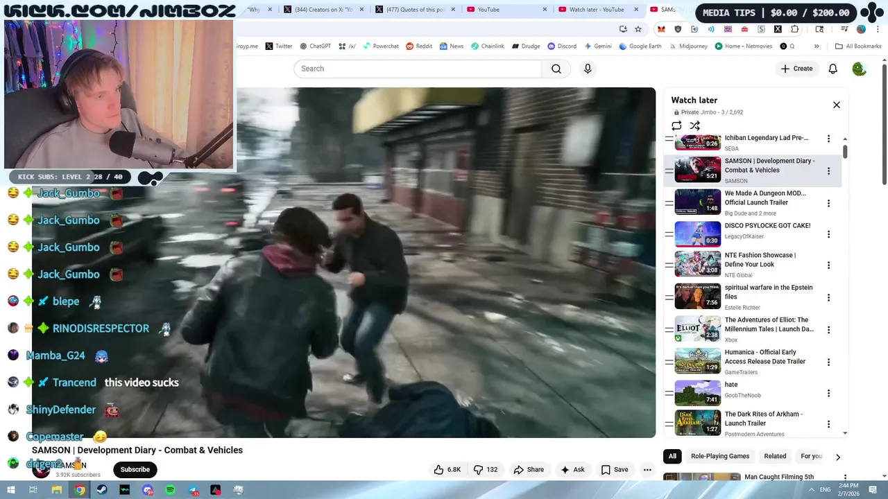Open the ChatGPT bookmark
This screenshot has width=888, height=499.
click(x=316, y=46)
